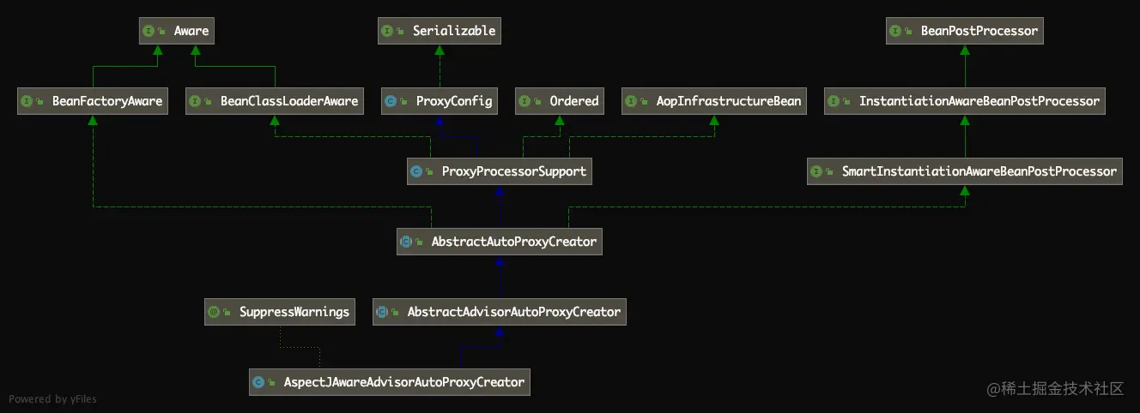
Task: Click visibility lock icon on SuppressWarnings node
Action: click(227, 313)
